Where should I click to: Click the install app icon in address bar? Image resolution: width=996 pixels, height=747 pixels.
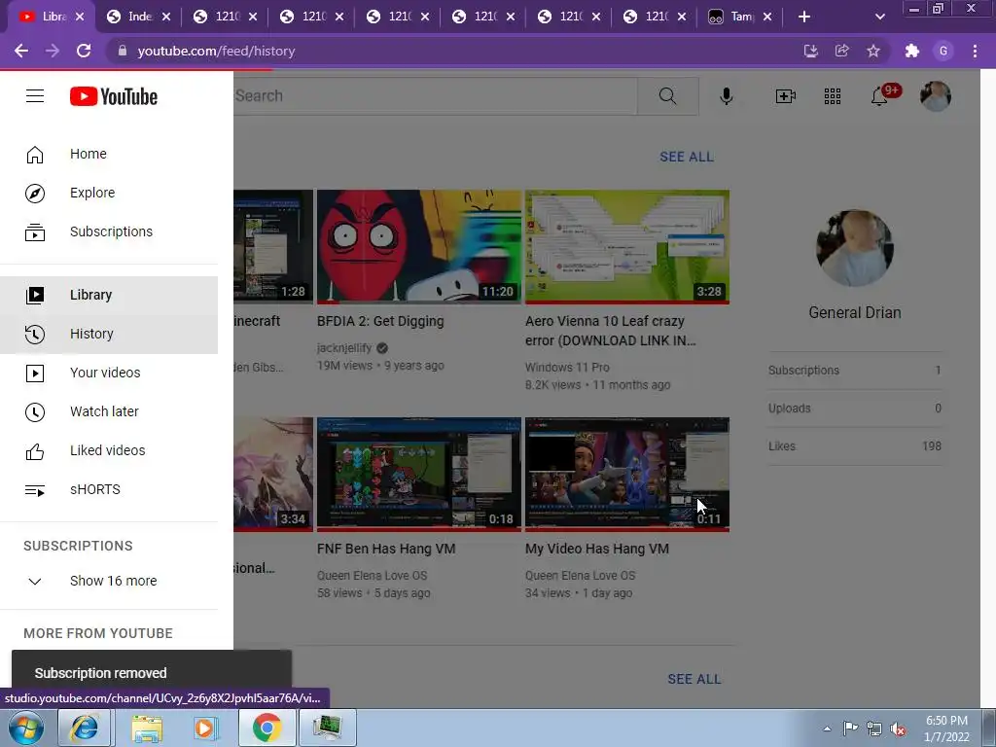point(810,51)
